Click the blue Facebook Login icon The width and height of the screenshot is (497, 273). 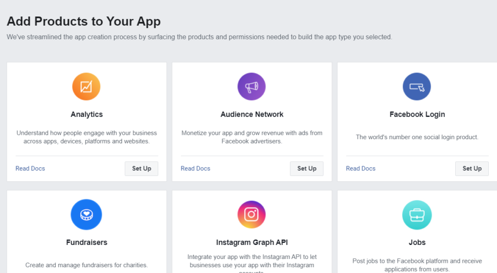(x=417, y=86)
